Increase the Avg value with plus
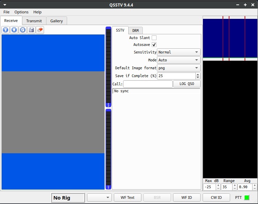 pos(255,185)
